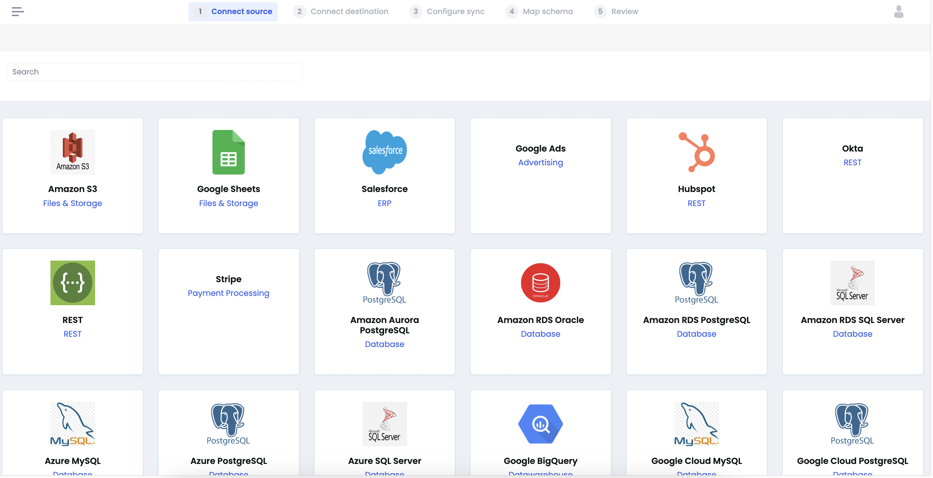Image resolution: width=933 pixels, height=478 pixels.
Task: Choose the Amazon Aurora PostgreSQL elephant logo
Action: tap(385, 283)
